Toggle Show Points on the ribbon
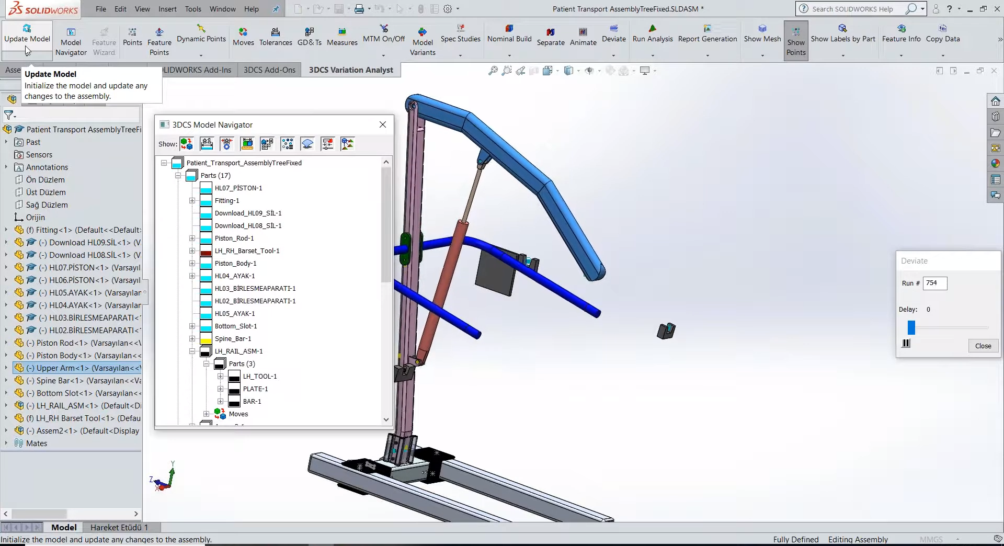Screen dimensions: 1004x546 coord(795,40)
